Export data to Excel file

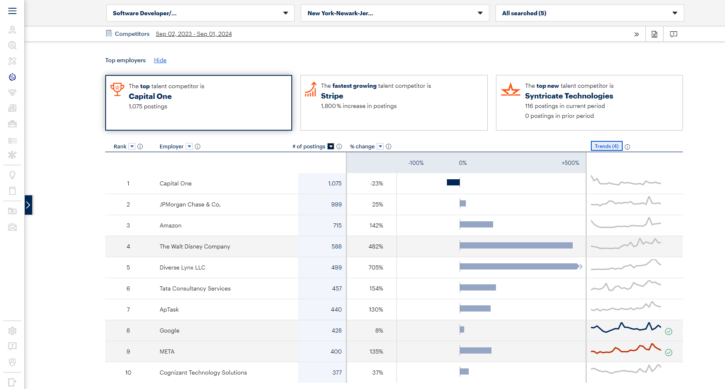click(654, 34)
